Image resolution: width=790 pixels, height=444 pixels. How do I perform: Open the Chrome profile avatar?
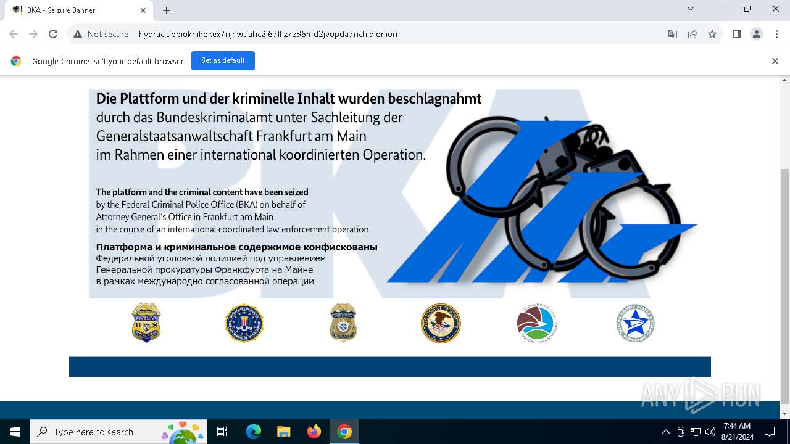click(757, 34)
